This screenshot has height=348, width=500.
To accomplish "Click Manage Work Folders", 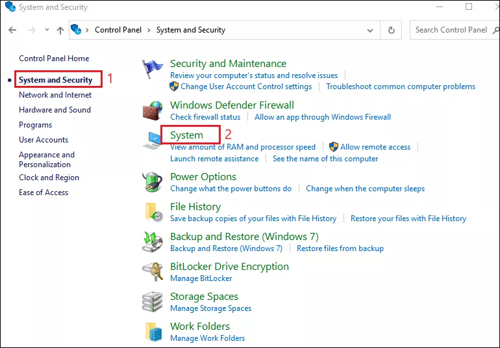I will click(208, 338).
